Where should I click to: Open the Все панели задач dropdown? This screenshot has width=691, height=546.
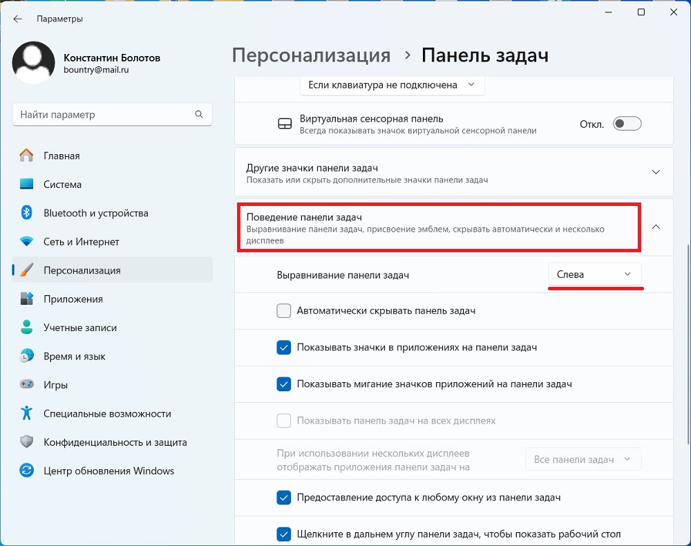tap(583, 459)
